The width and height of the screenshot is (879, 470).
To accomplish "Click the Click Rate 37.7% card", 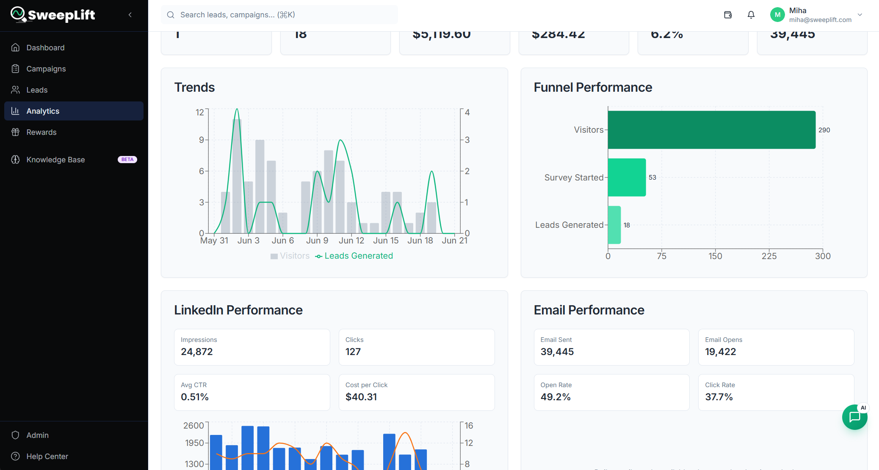I will pyautogui.click(x=776, y=392).
